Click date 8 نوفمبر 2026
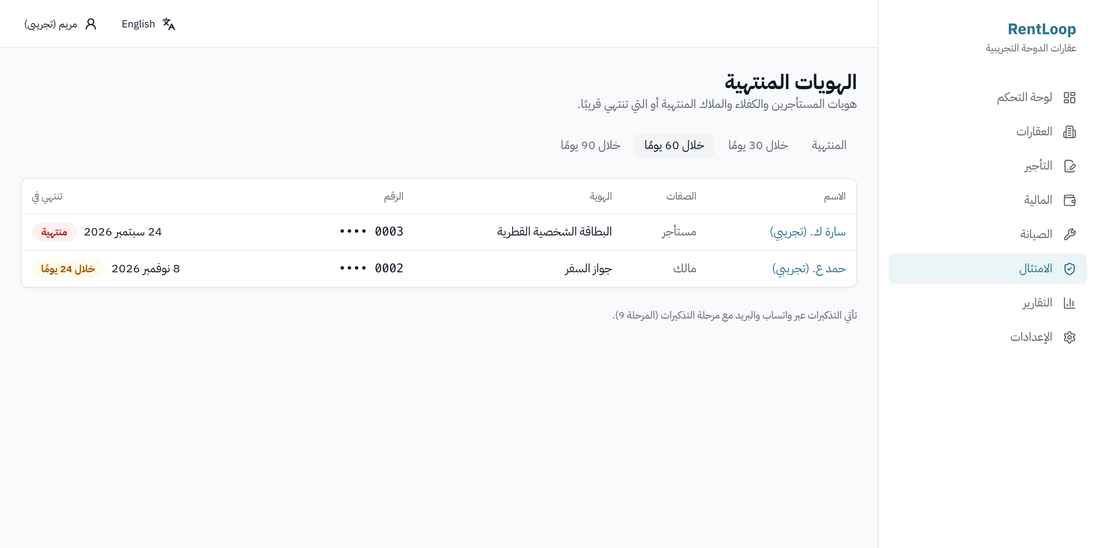 [146, 269]
